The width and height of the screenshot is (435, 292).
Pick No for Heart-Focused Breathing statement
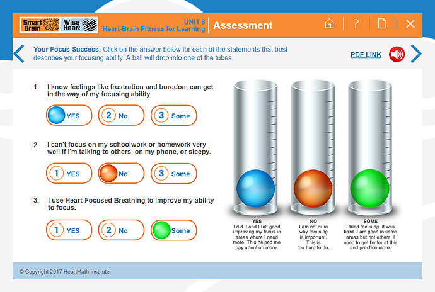121,230
